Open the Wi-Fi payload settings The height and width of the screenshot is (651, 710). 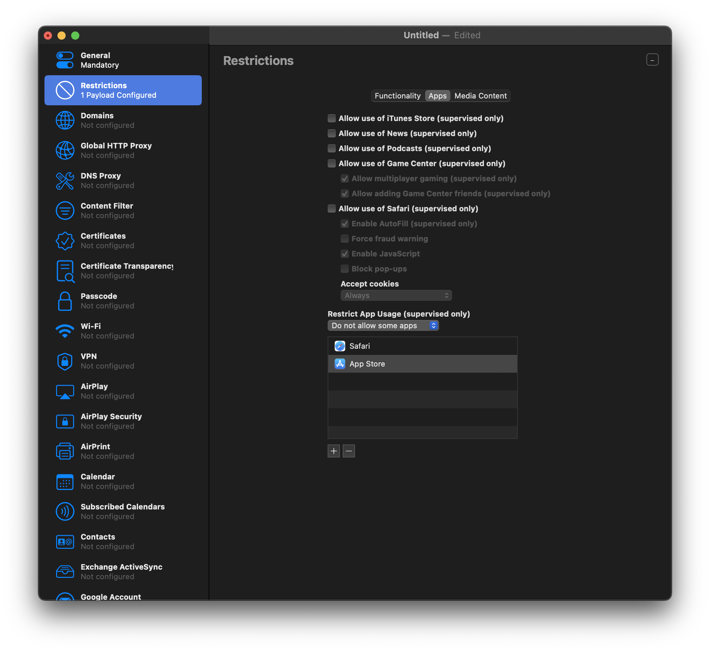65,331
